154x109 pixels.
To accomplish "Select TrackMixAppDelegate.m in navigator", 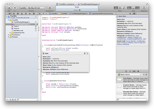I will (x=22, y=24).
